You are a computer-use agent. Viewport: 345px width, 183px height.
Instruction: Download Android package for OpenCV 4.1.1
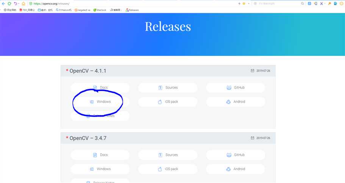236,102
